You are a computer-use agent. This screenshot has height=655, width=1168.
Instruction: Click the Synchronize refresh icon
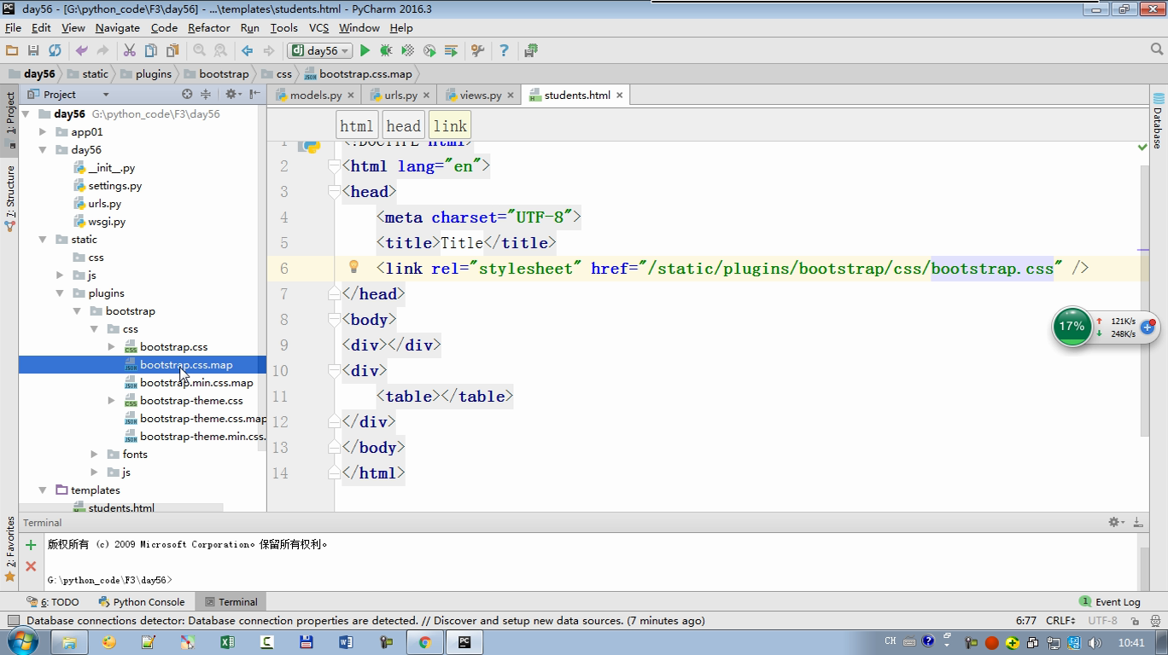pos(55,51)
